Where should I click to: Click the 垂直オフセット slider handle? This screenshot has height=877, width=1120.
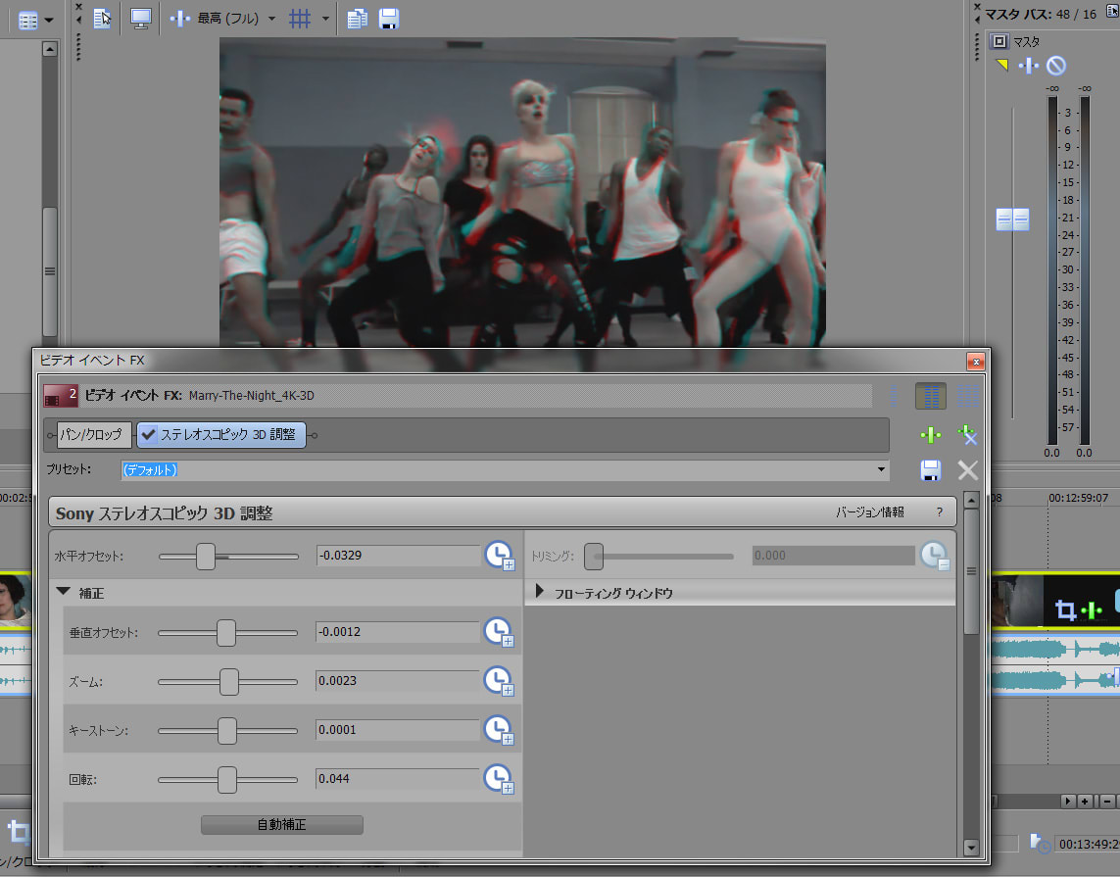226,633
